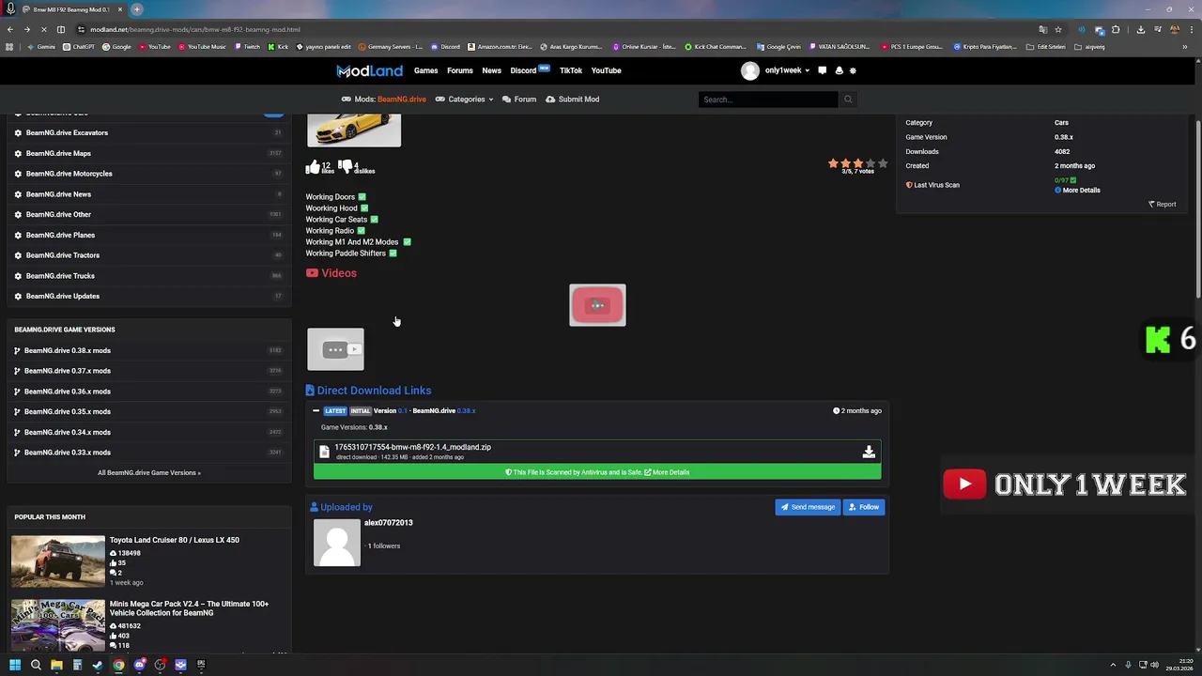Toggle the light/dark theme sun icon
The width and height of the screenshot is (1202, 676).
click(x=853, y=70)
